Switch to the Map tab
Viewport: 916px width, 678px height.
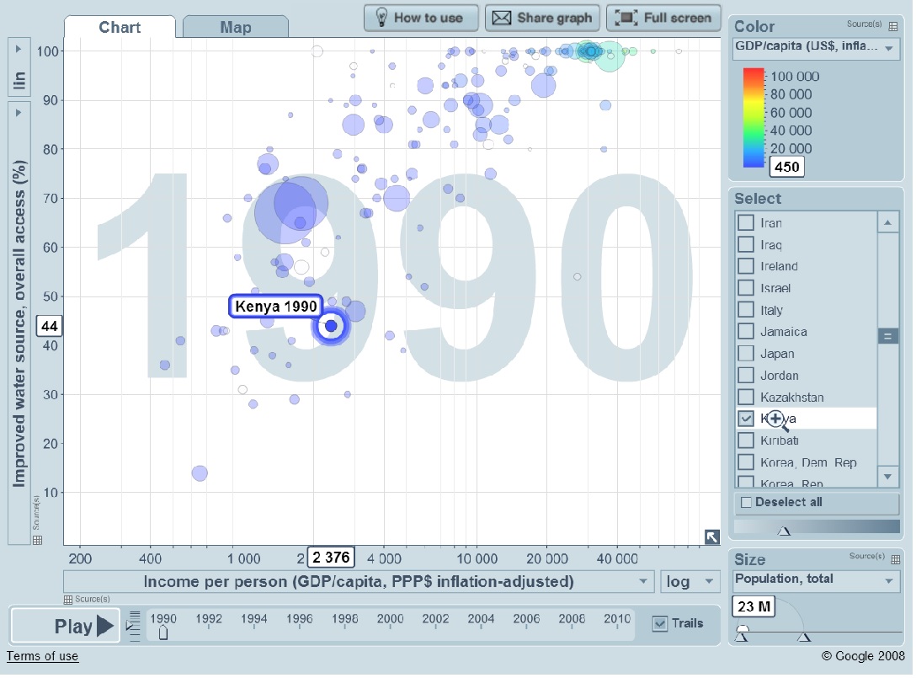(235, 27)
